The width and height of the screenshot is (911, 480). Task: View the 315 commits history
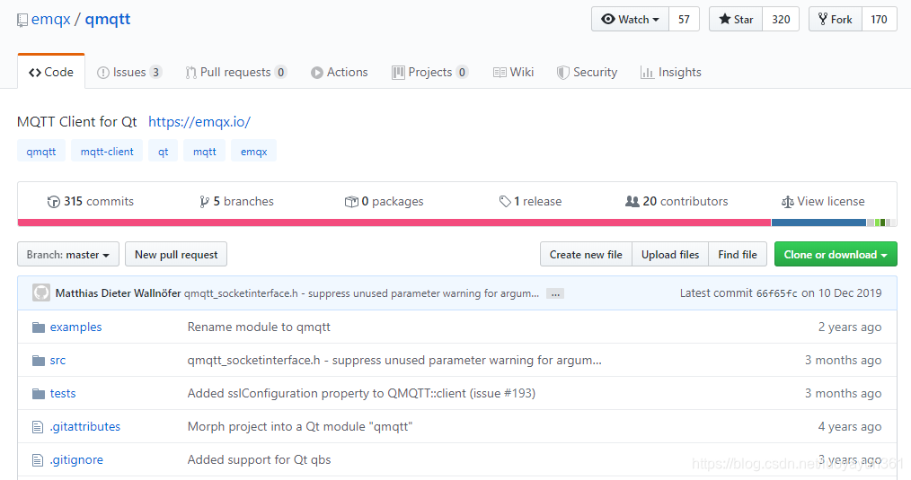91,201
